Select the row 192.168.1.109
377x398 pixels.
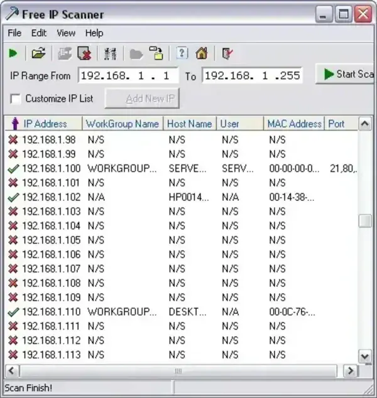(x=182, y=298)
